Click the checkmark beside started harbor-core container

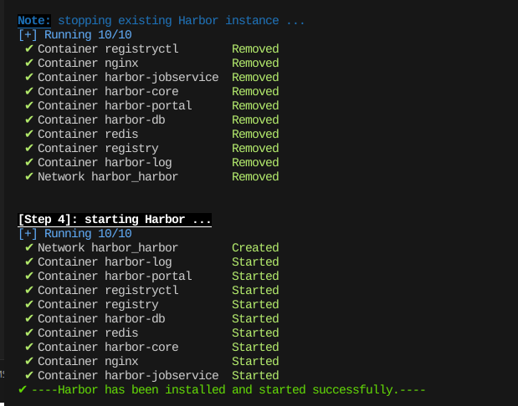point(29,348)
